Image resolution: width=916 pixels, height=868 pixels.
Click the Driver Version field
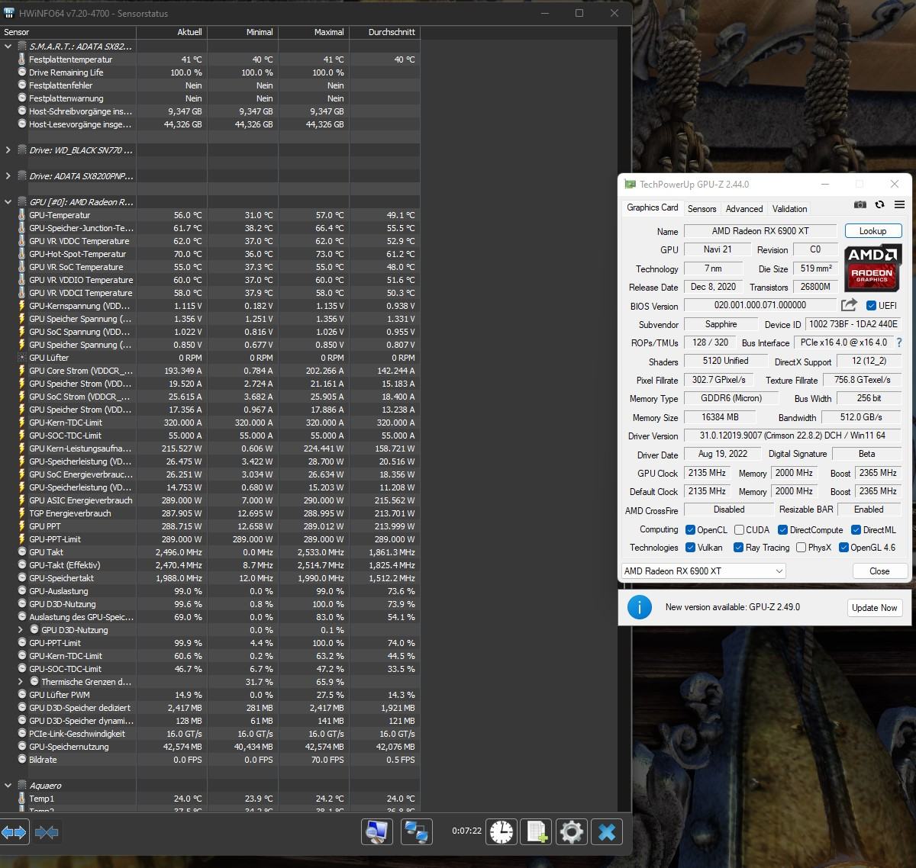[x=792, y=436]
